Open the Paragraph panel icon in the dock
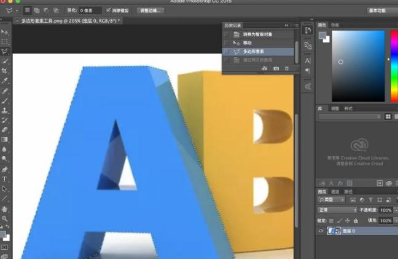This screenshot has height=259, width=398. [x=308, y=71]
